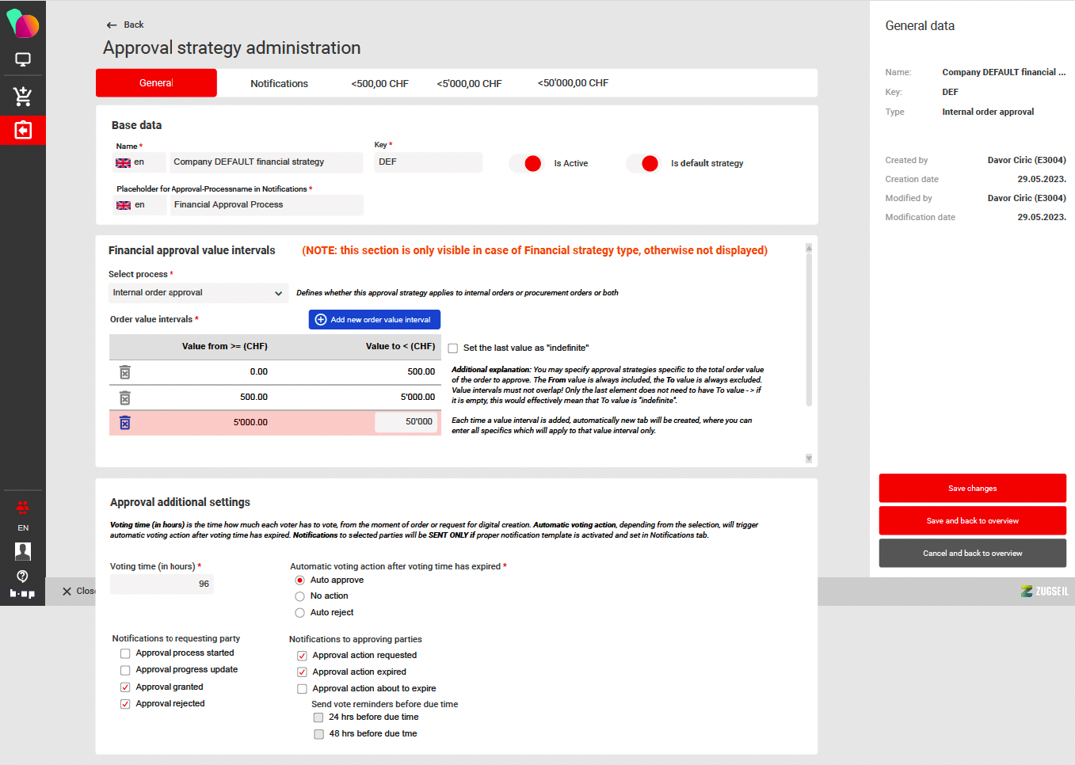Image resolution: width=1075 pixels, height=765 pixels.
Task: Click the Save changes button
Action: coord(972,489)
